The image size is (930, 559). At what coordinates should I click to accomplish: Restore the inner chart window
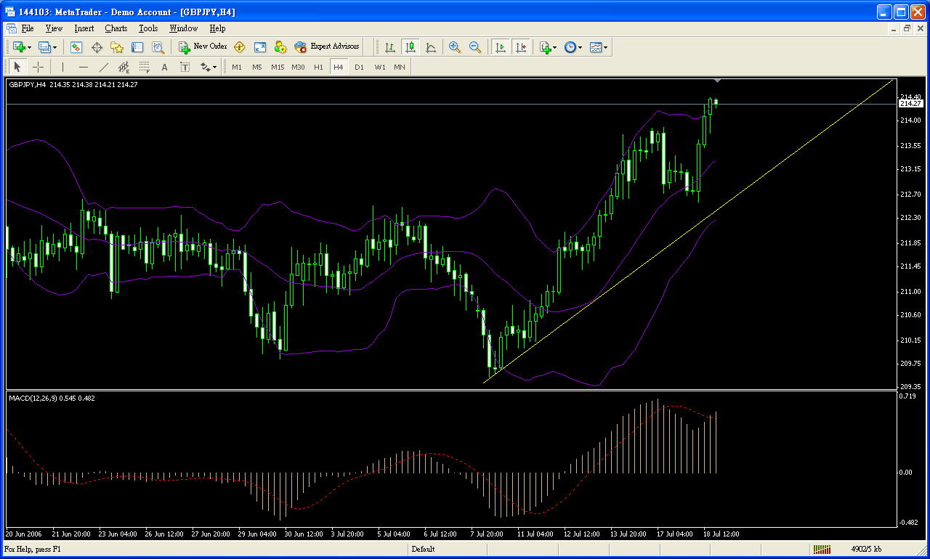907,28
